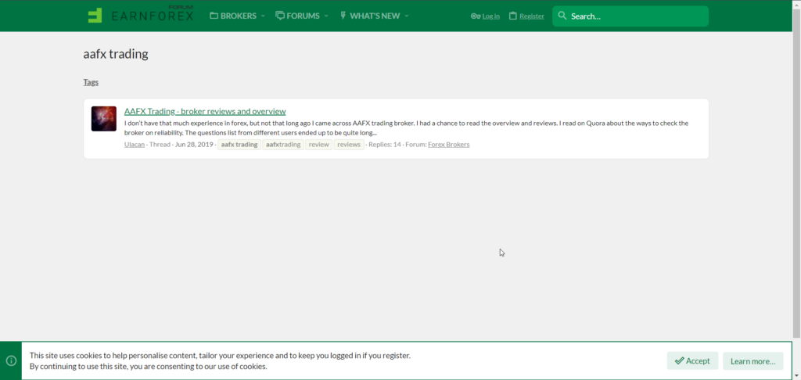The image size is (801, 380).
Task: Open the Brokers menu
Action: 233,16
